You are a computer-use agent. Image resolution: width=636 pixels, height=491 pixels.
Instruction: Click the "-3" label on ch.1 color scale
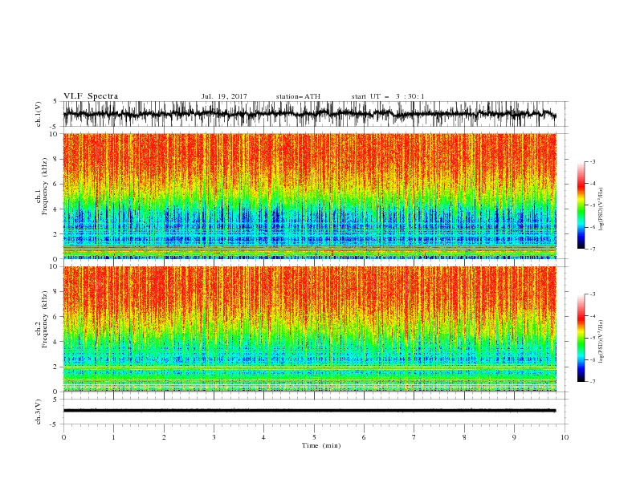coord(593,161)
